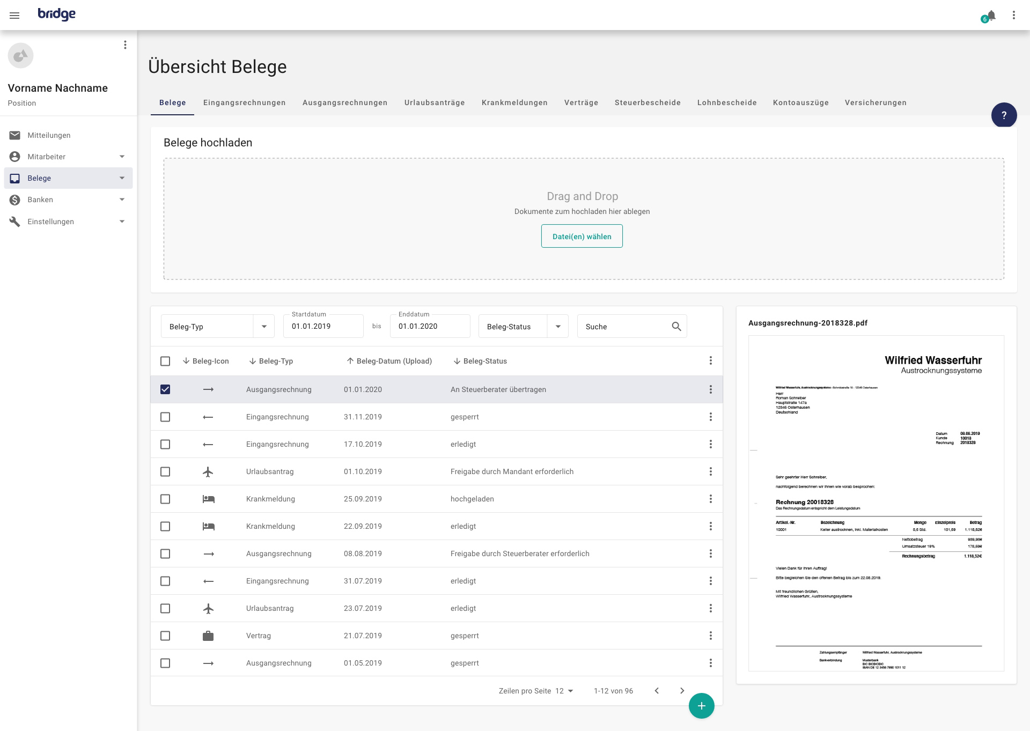Check the 01.10.2019 Urlaubsantrag row
This screenshot has height=731, width=1030.
(x=165, y=471)
